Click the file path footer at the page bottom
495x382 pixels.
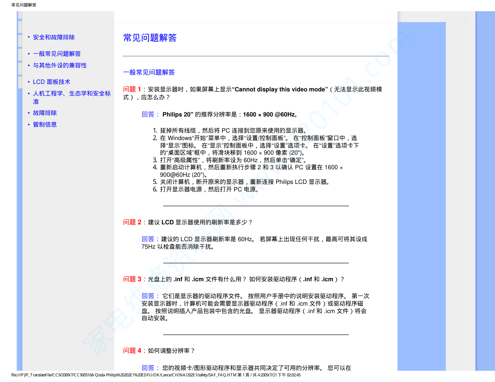156,375
